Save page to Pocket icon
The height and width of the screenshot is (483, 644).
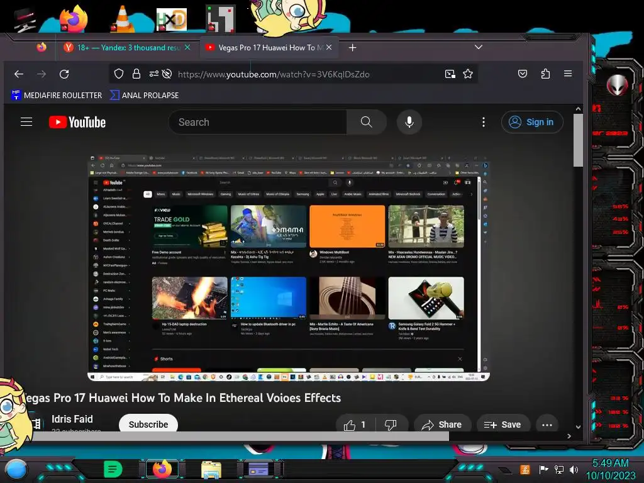(523, 74)
